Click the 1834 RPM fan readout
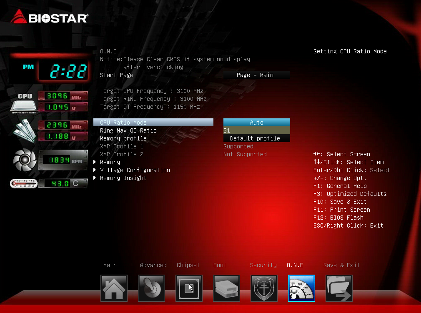421x313 pixels. click(63, 160)
